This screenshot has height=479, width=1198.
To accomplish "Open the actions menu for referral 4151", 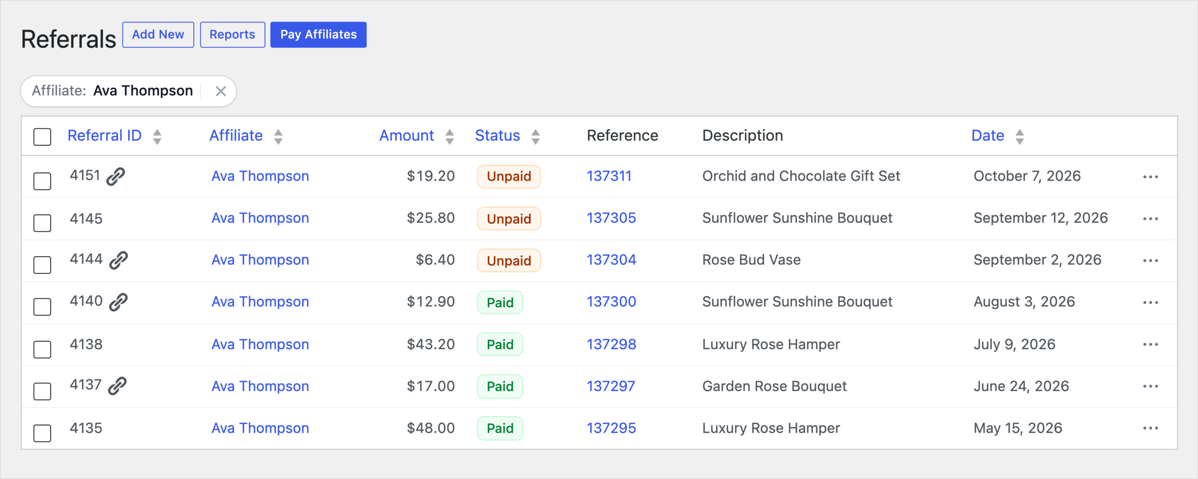I will (1150, 177).
